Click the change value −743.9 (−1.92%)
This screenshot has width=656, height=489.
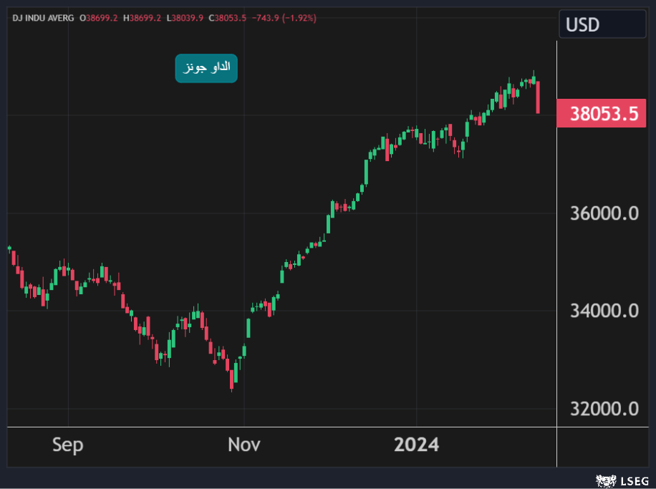tap(284, 18)
